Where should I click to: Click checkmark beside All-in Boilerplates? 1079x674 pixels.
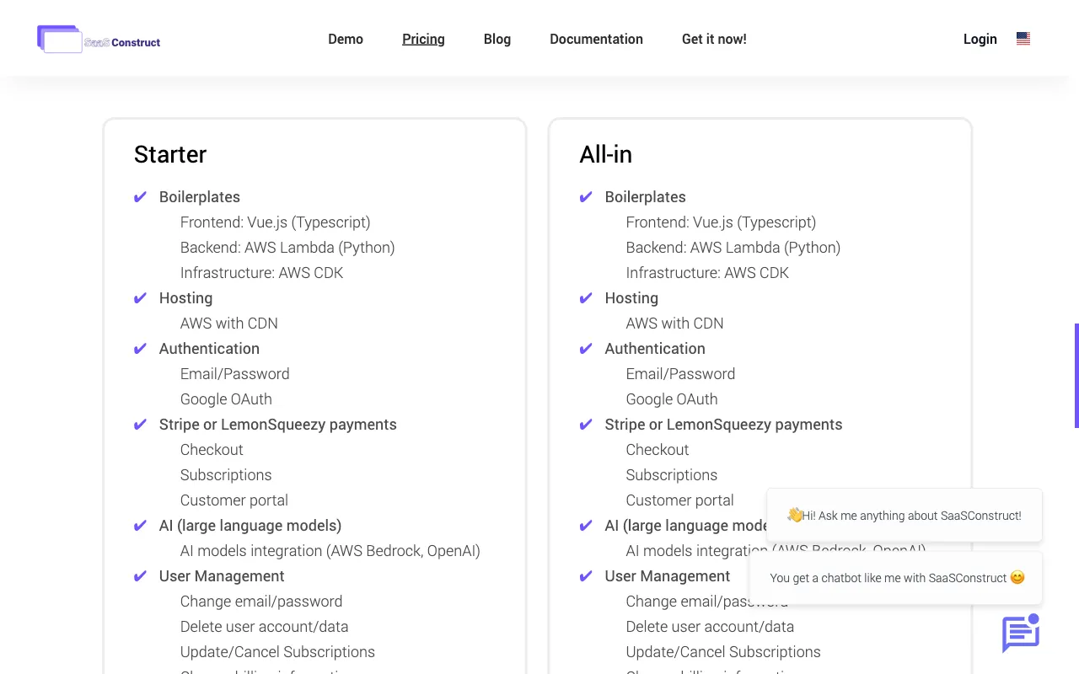click(x=586, y=197)
